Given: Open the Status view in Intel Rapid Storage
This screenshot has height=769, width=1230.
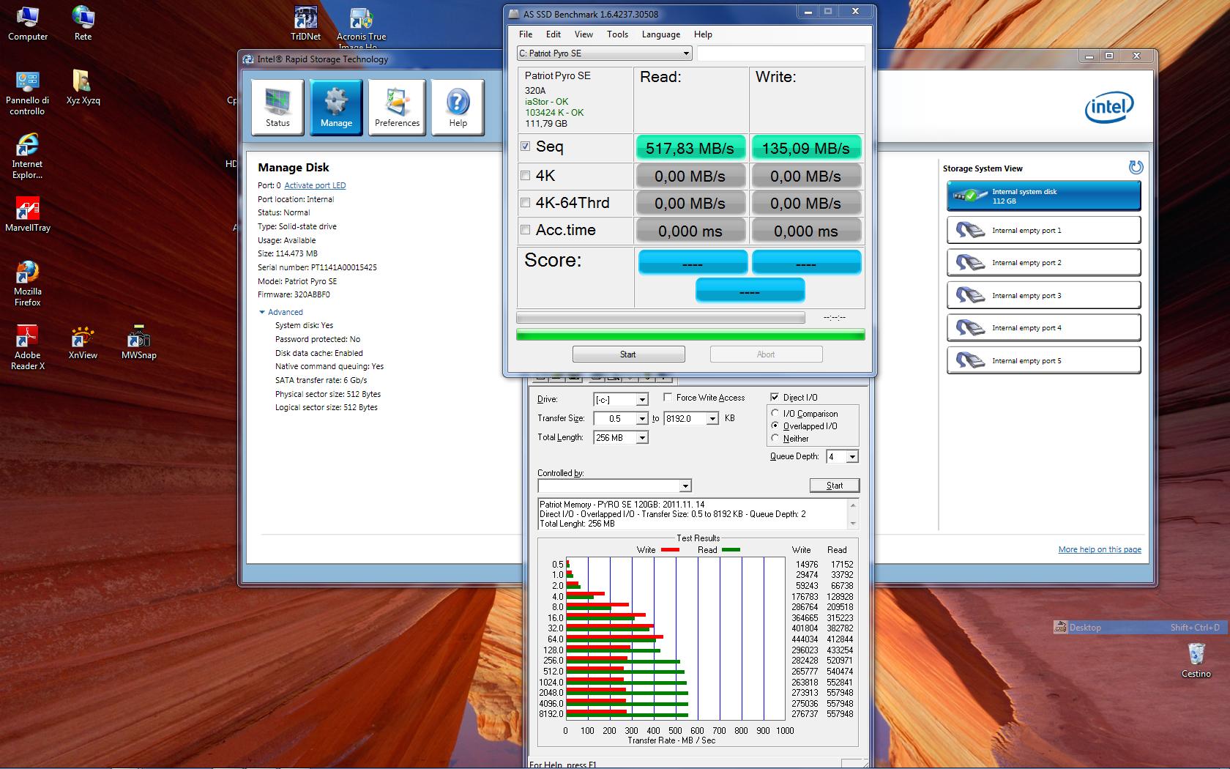Looking at the screenshot, I should click(x=277, y=107).
